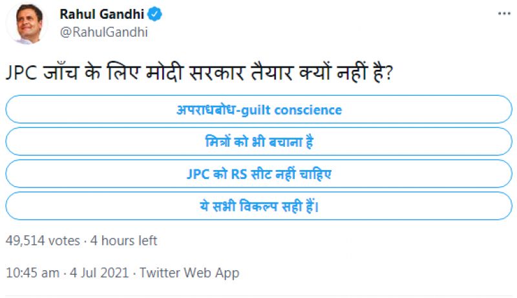Open the @RahulGandhi handle link
Viewport: 517px width, 298px height.
(x=103, y=32)
